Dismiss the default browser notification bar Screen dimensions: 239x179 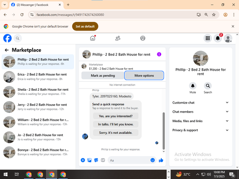[x=233, y=26]
